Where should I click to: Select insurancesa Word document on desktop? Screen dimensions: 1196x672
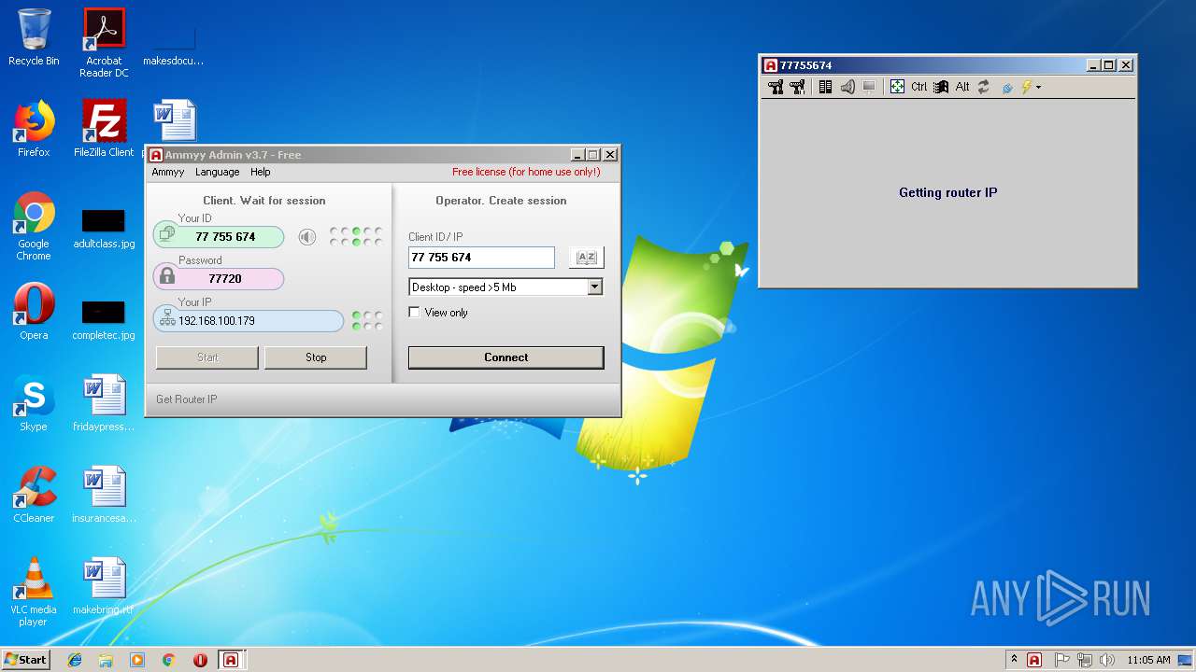(x=104, y=495)
